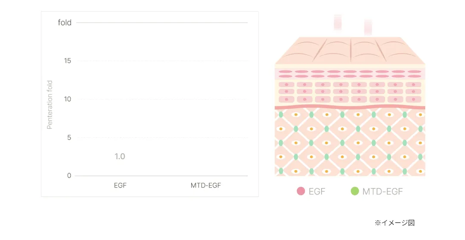Click the 1.0 value label
Viewport: 465px width, 240px height.
pos(120,156)
